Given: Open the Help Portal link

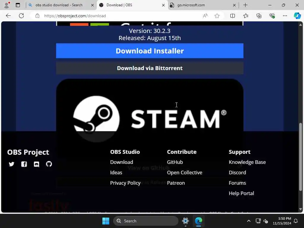Looking at the screenshot, I should pos(241,193).
